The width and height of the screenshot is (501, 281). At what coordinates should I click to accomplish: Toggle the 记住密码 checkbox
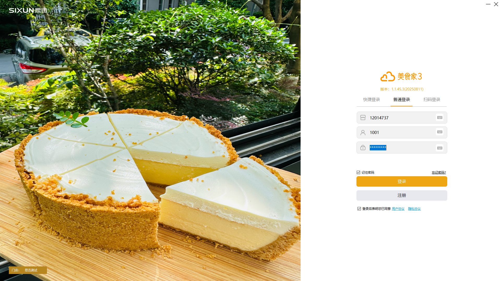pyautogui.click(x=359, y=172)
